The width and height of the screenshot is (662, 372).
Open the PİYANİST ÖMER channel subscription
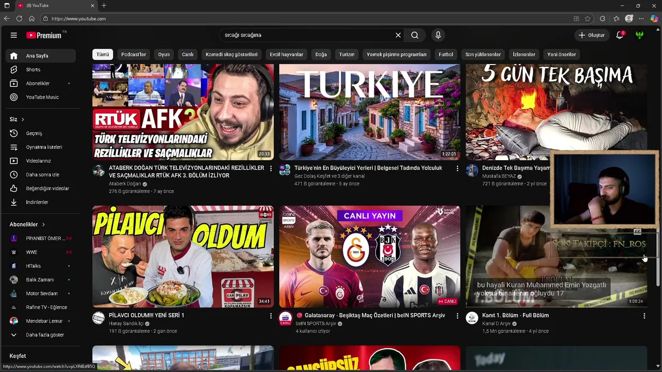click(x=41, y=238)
